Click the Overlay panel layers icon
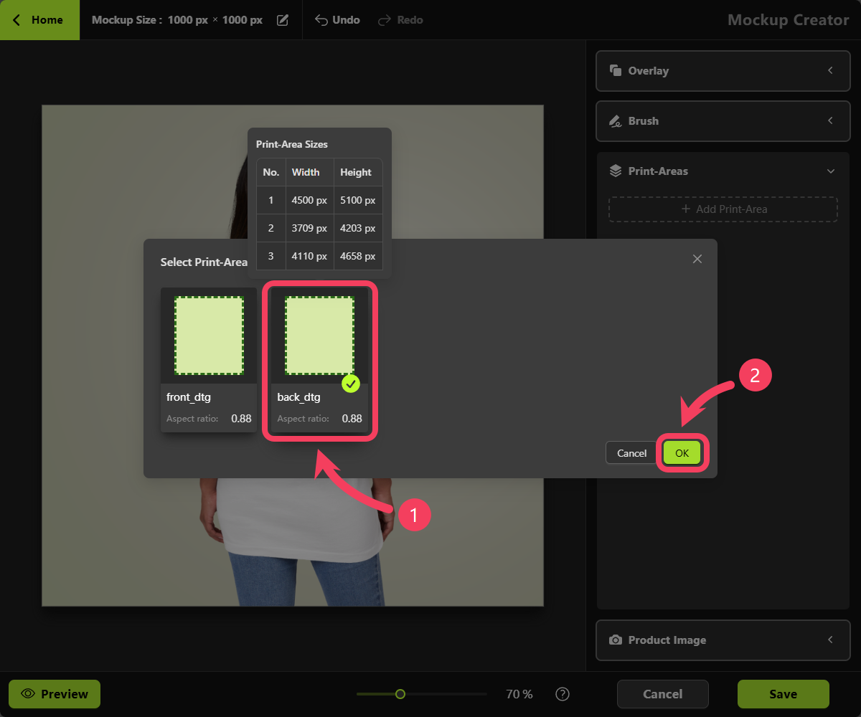The width and height of the screenshot is (861, 717). 615,70
